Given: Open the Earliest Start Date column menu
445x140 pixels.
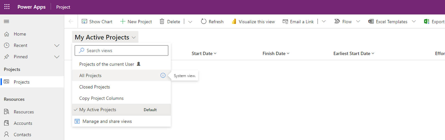Looking at the screenshot, I should point(373,53).
